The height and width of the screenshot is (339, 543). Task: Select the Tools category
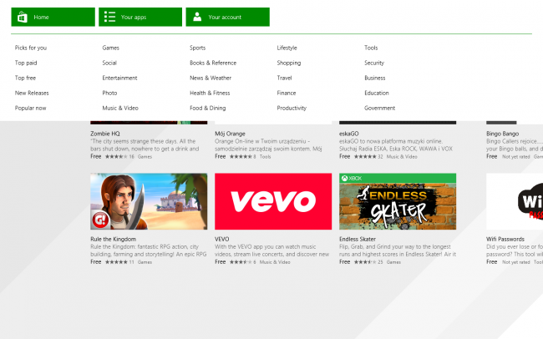point(371,48)
